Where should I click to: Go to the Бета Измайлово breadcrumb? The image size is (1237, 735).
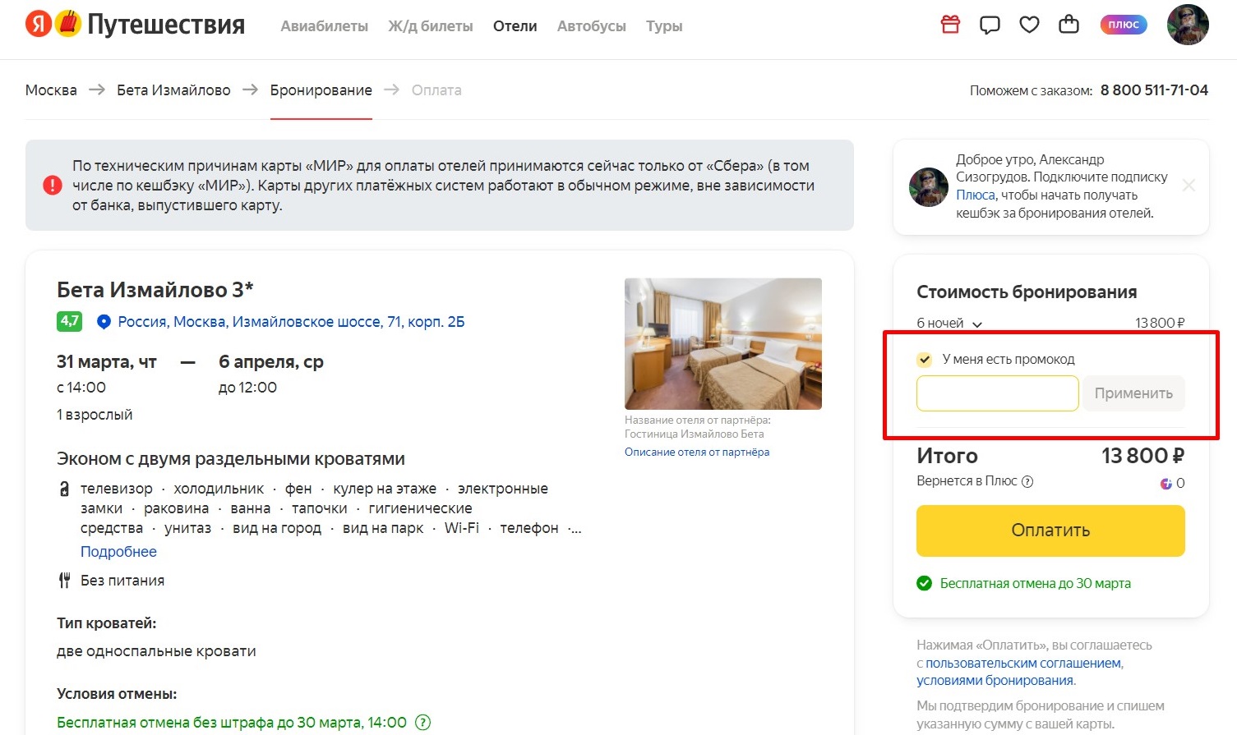coord(173,90)
